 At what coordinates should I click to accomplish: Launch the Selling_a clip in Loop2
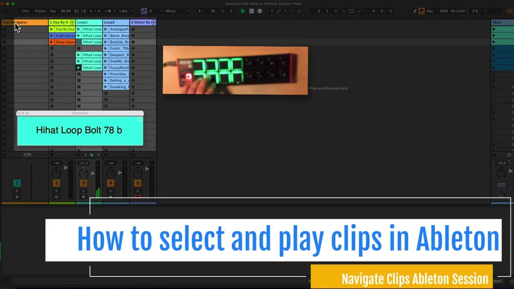(x=106, y=81)
